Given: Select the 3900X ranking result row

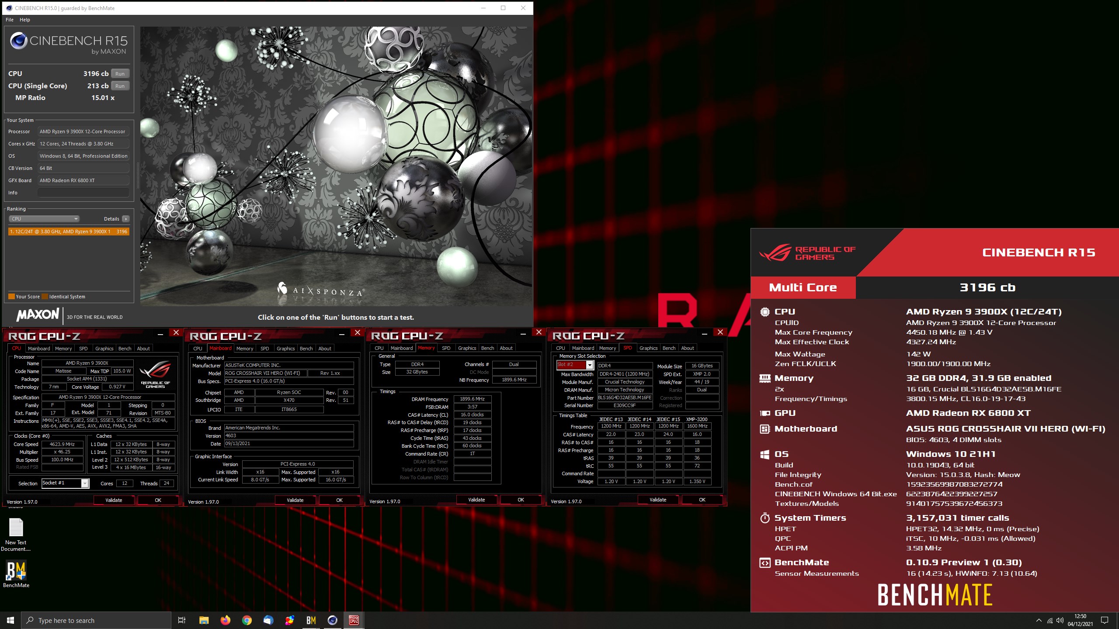Looking at the screenshot, I should tap(69, 232).
